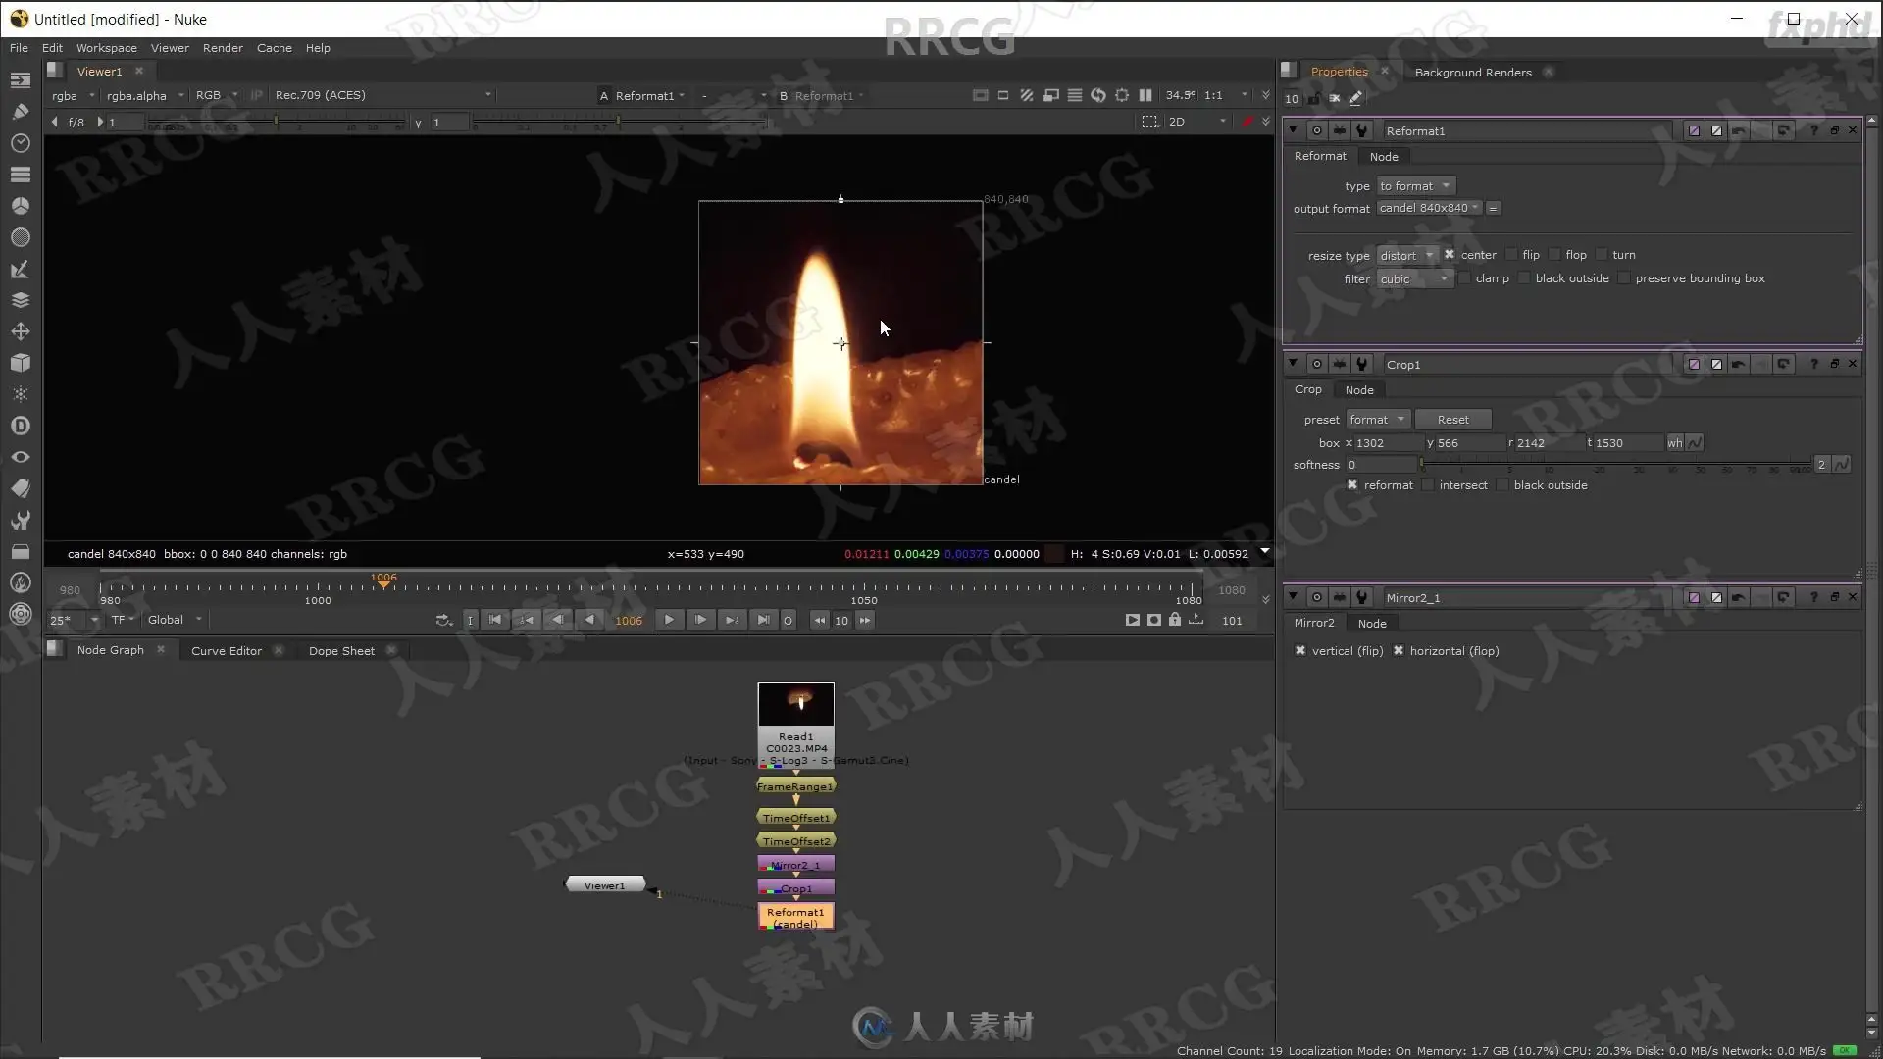Close the Mirror2_1 properties panel
1883x1059 pixels.
pos(1853,597)
